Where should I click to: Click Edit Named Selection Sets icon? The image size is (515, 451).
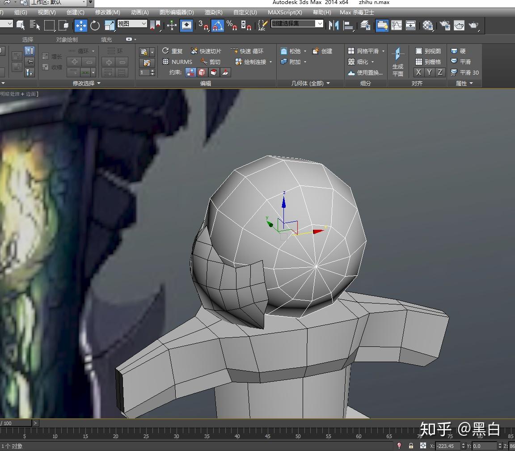262,25
